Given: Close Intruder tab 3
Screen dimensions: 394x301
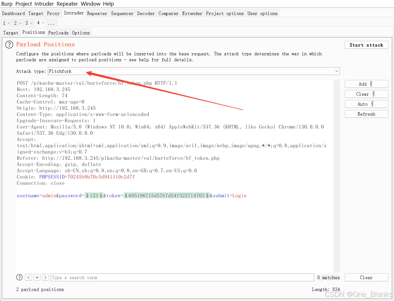Looking at the screenshot, I should [31, 23].
